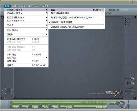
Task: Click the small green display left of the bottom knob
Action: [112, 102]
